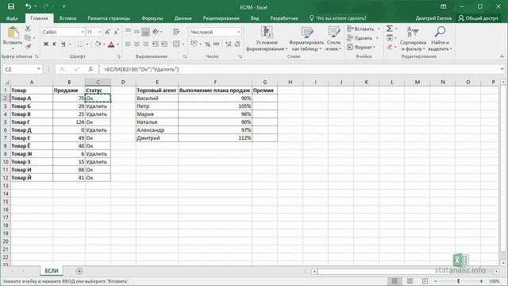508x286 pixels.
Task: Open the borders dropdown arrow
Action: click(x=87, y=44)
